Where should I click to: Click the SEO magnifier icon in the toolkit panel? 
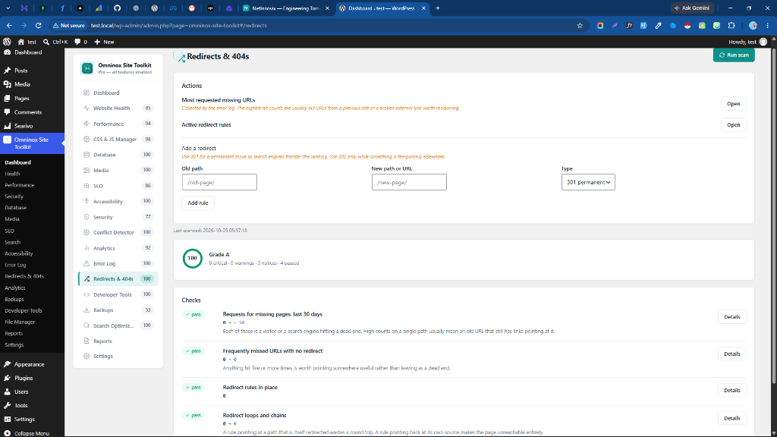[87, 186]
